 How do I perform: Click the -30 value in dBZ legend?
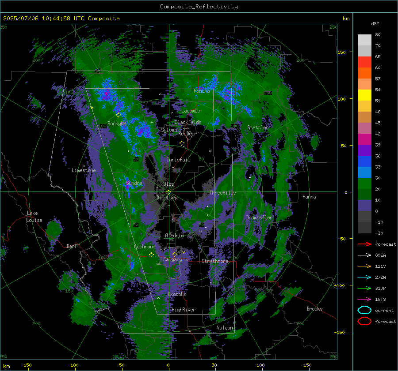pos(379,233)
